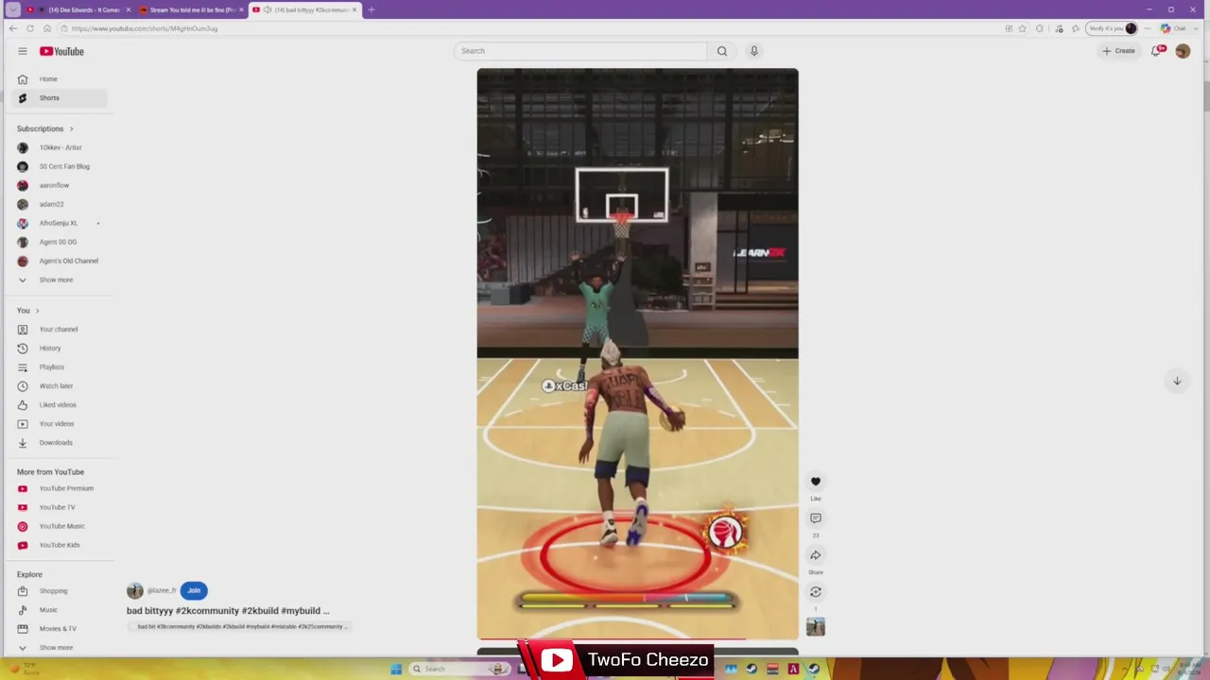Open the tab list dropdown button
This screenshot has width=1210, height=680.
(x=13, y=9)
